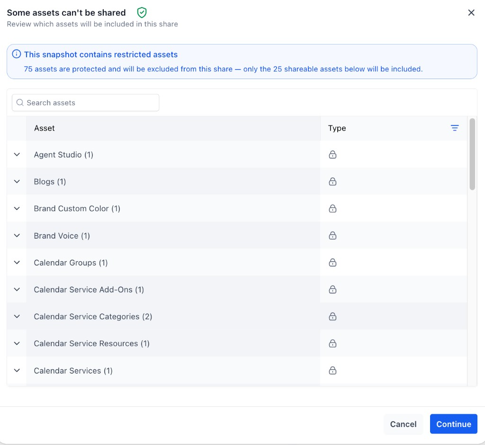The height and width of the screenshot is (445, 485).
Task: Select the "Brand Voice (1)" label
Action: [x=62, y=236]
